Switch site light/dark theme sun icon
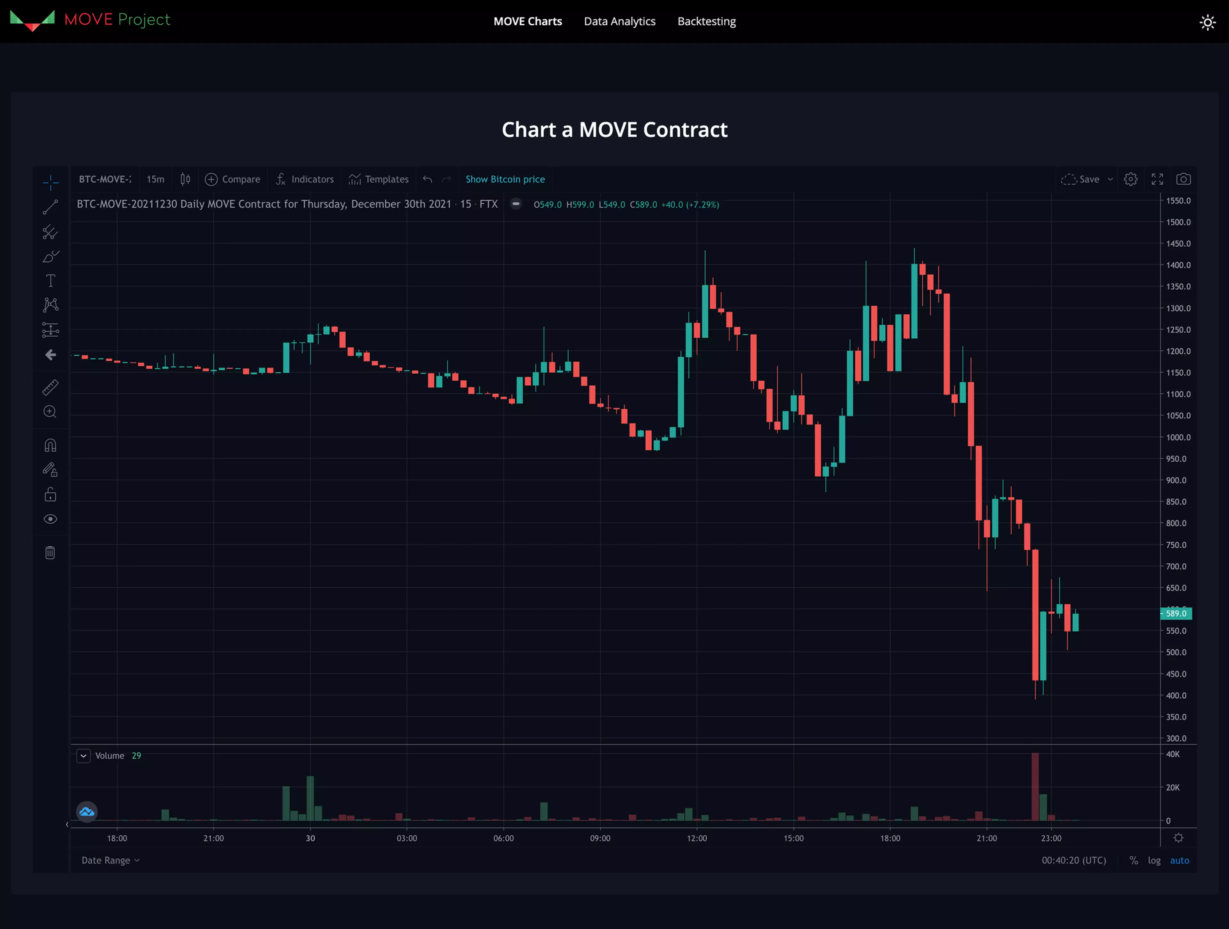 point(1207,22)
